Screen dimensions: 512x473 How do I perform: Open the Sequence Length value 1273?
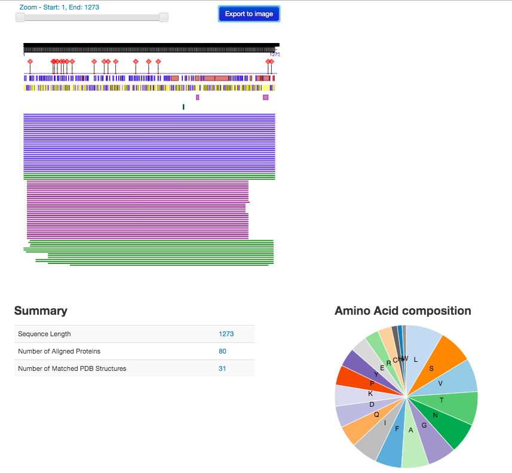(226, 334)
